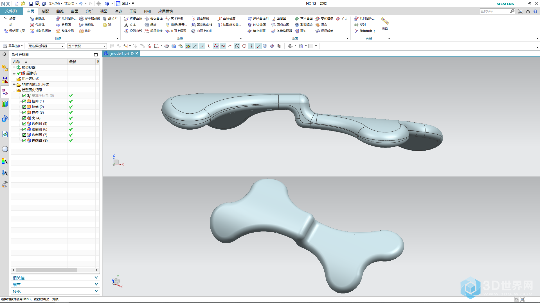Open the 导入(M) menu button
The height and width of the screenshot is (303, 540).
click(55, 4)
